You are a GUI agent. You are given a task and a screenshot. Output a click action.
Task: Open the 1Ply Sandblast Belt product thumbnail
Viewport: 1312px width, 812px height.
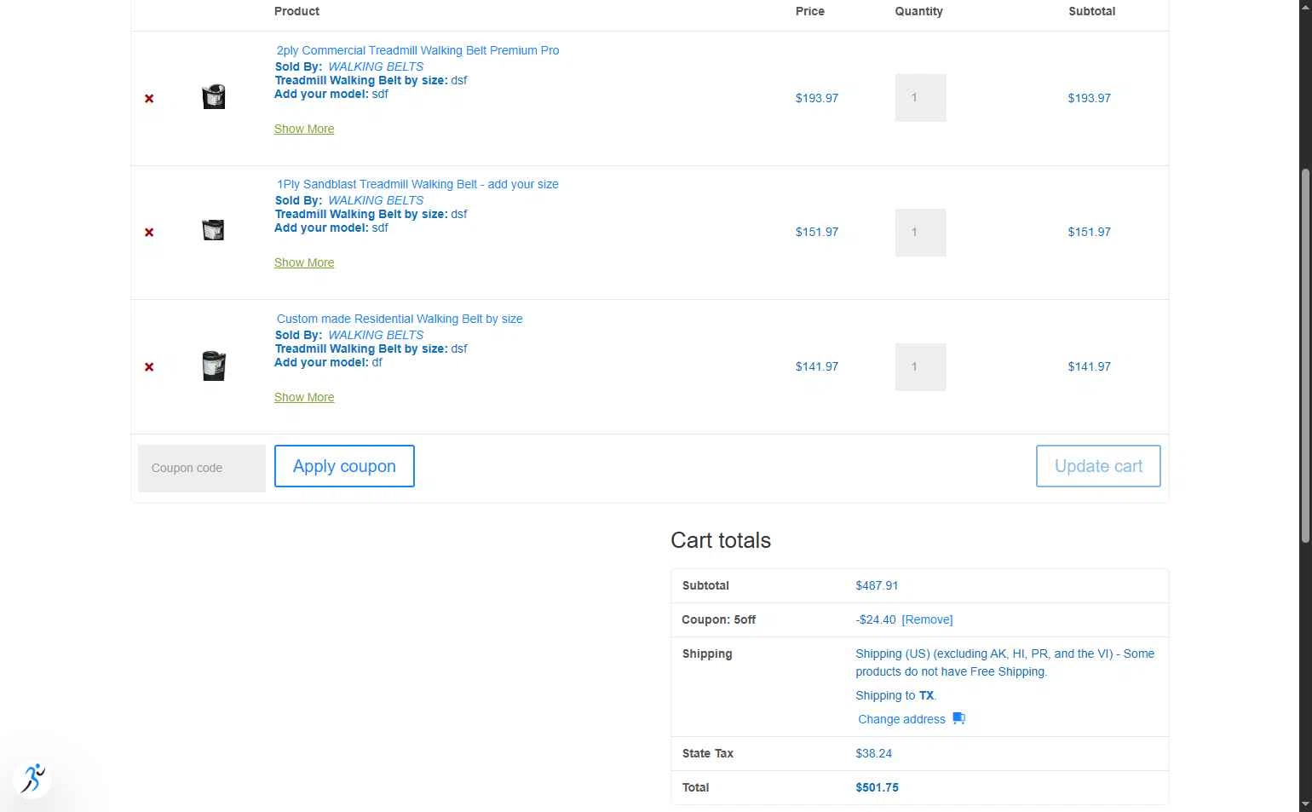(213, 230)
